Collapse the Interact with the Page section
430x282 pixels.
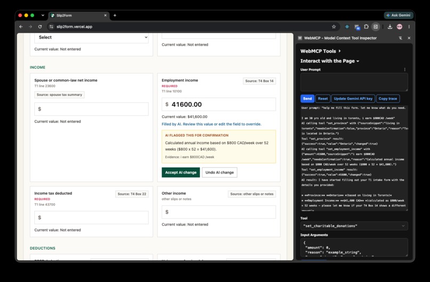pyautogui.click(x=330, y=61)
